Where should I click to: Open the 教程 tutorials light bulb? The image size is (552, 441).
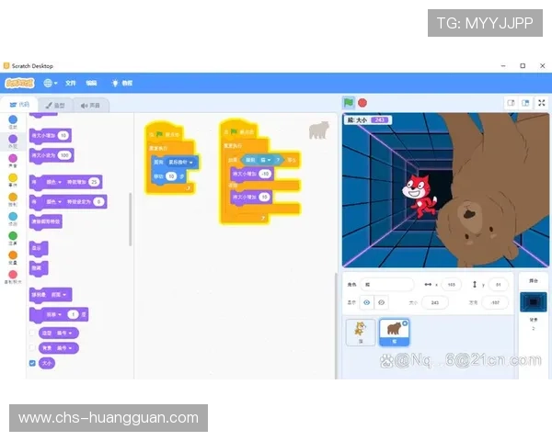click(x=121, y=83)
